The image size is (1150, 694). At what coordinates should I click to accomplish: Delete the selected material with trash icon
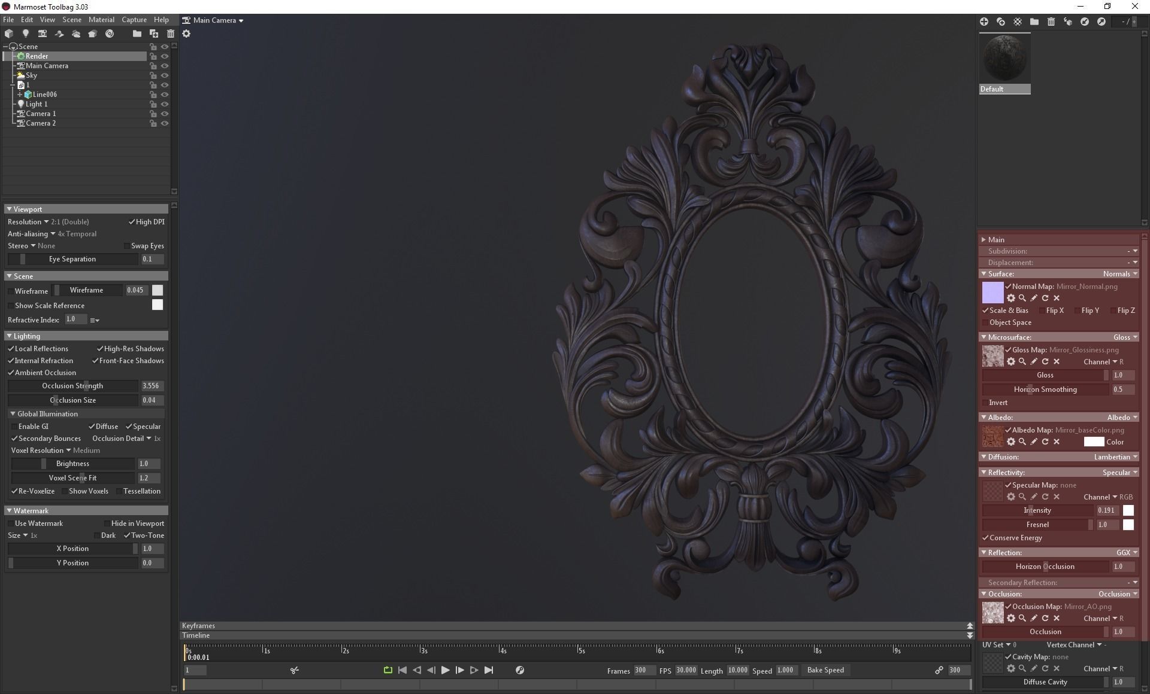tap(1051, 22)
